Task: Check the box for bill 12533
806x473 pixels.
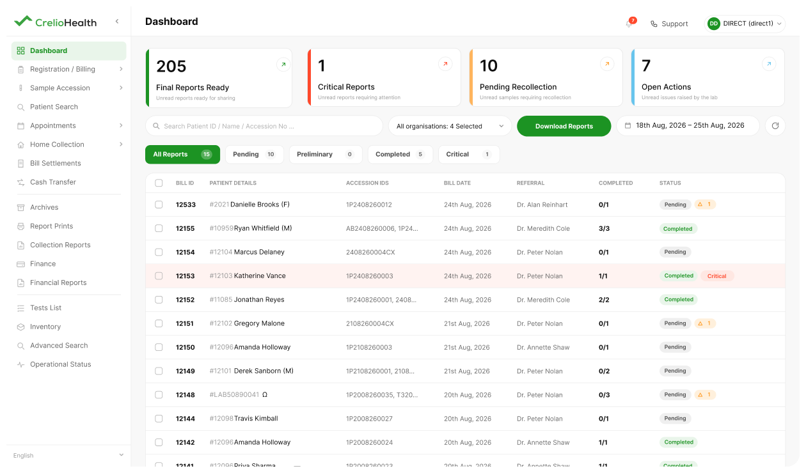Action: point(159,205)
